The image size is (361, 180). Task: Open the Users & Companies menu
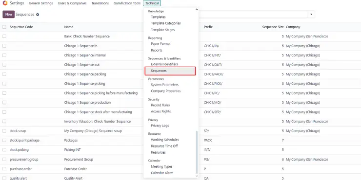[x=72, y=3]
